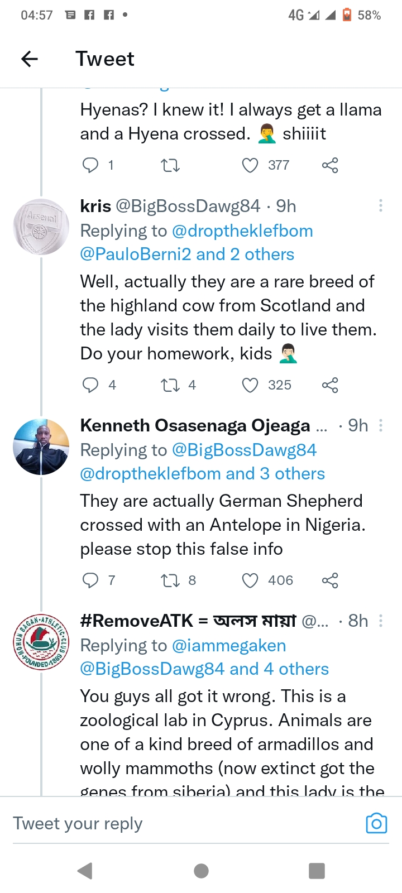
Task: Share Kenneth's German Shepherd tweet
Action: pos(330,580)
